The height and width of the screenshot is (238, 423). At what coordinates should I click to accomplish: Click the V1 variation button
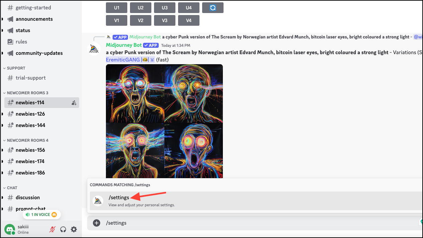[x=117, y=20]
